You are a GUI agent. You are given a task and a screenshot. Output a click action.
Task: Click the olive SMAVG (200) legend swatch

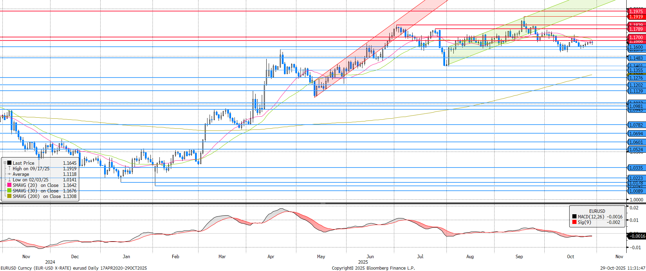(x=9, y=196)
